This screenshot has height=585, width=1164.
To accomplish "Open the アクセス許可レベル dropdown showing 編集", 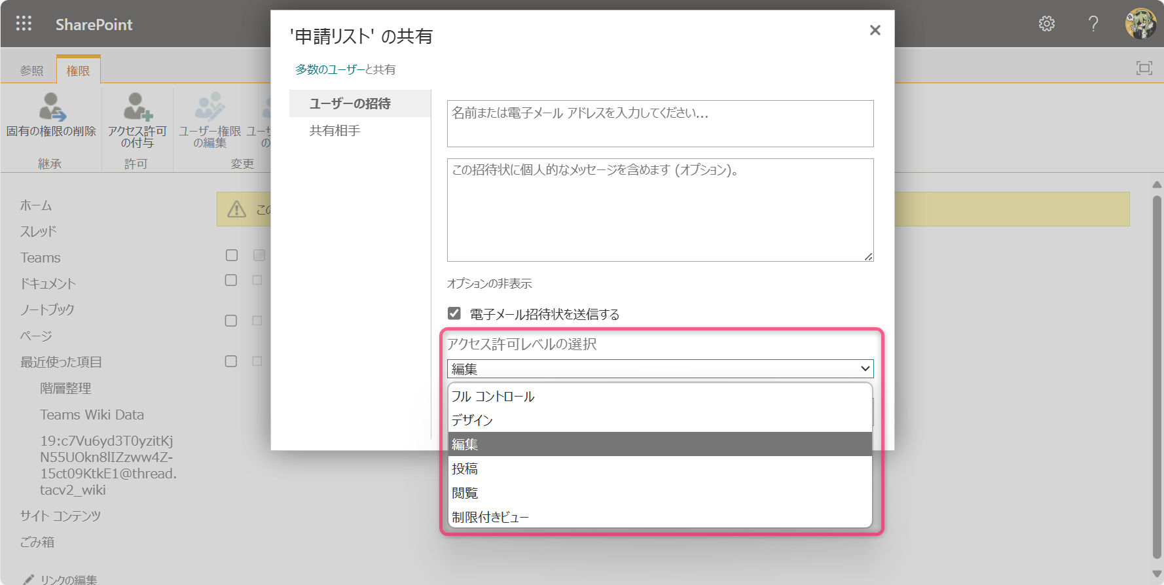I will click(660, 368).
